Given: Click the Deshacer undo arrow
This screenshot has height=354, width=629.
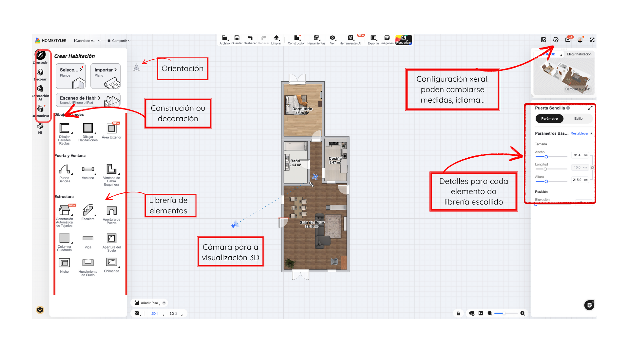Looking at the screenshot, I should (x=250, y=38).
